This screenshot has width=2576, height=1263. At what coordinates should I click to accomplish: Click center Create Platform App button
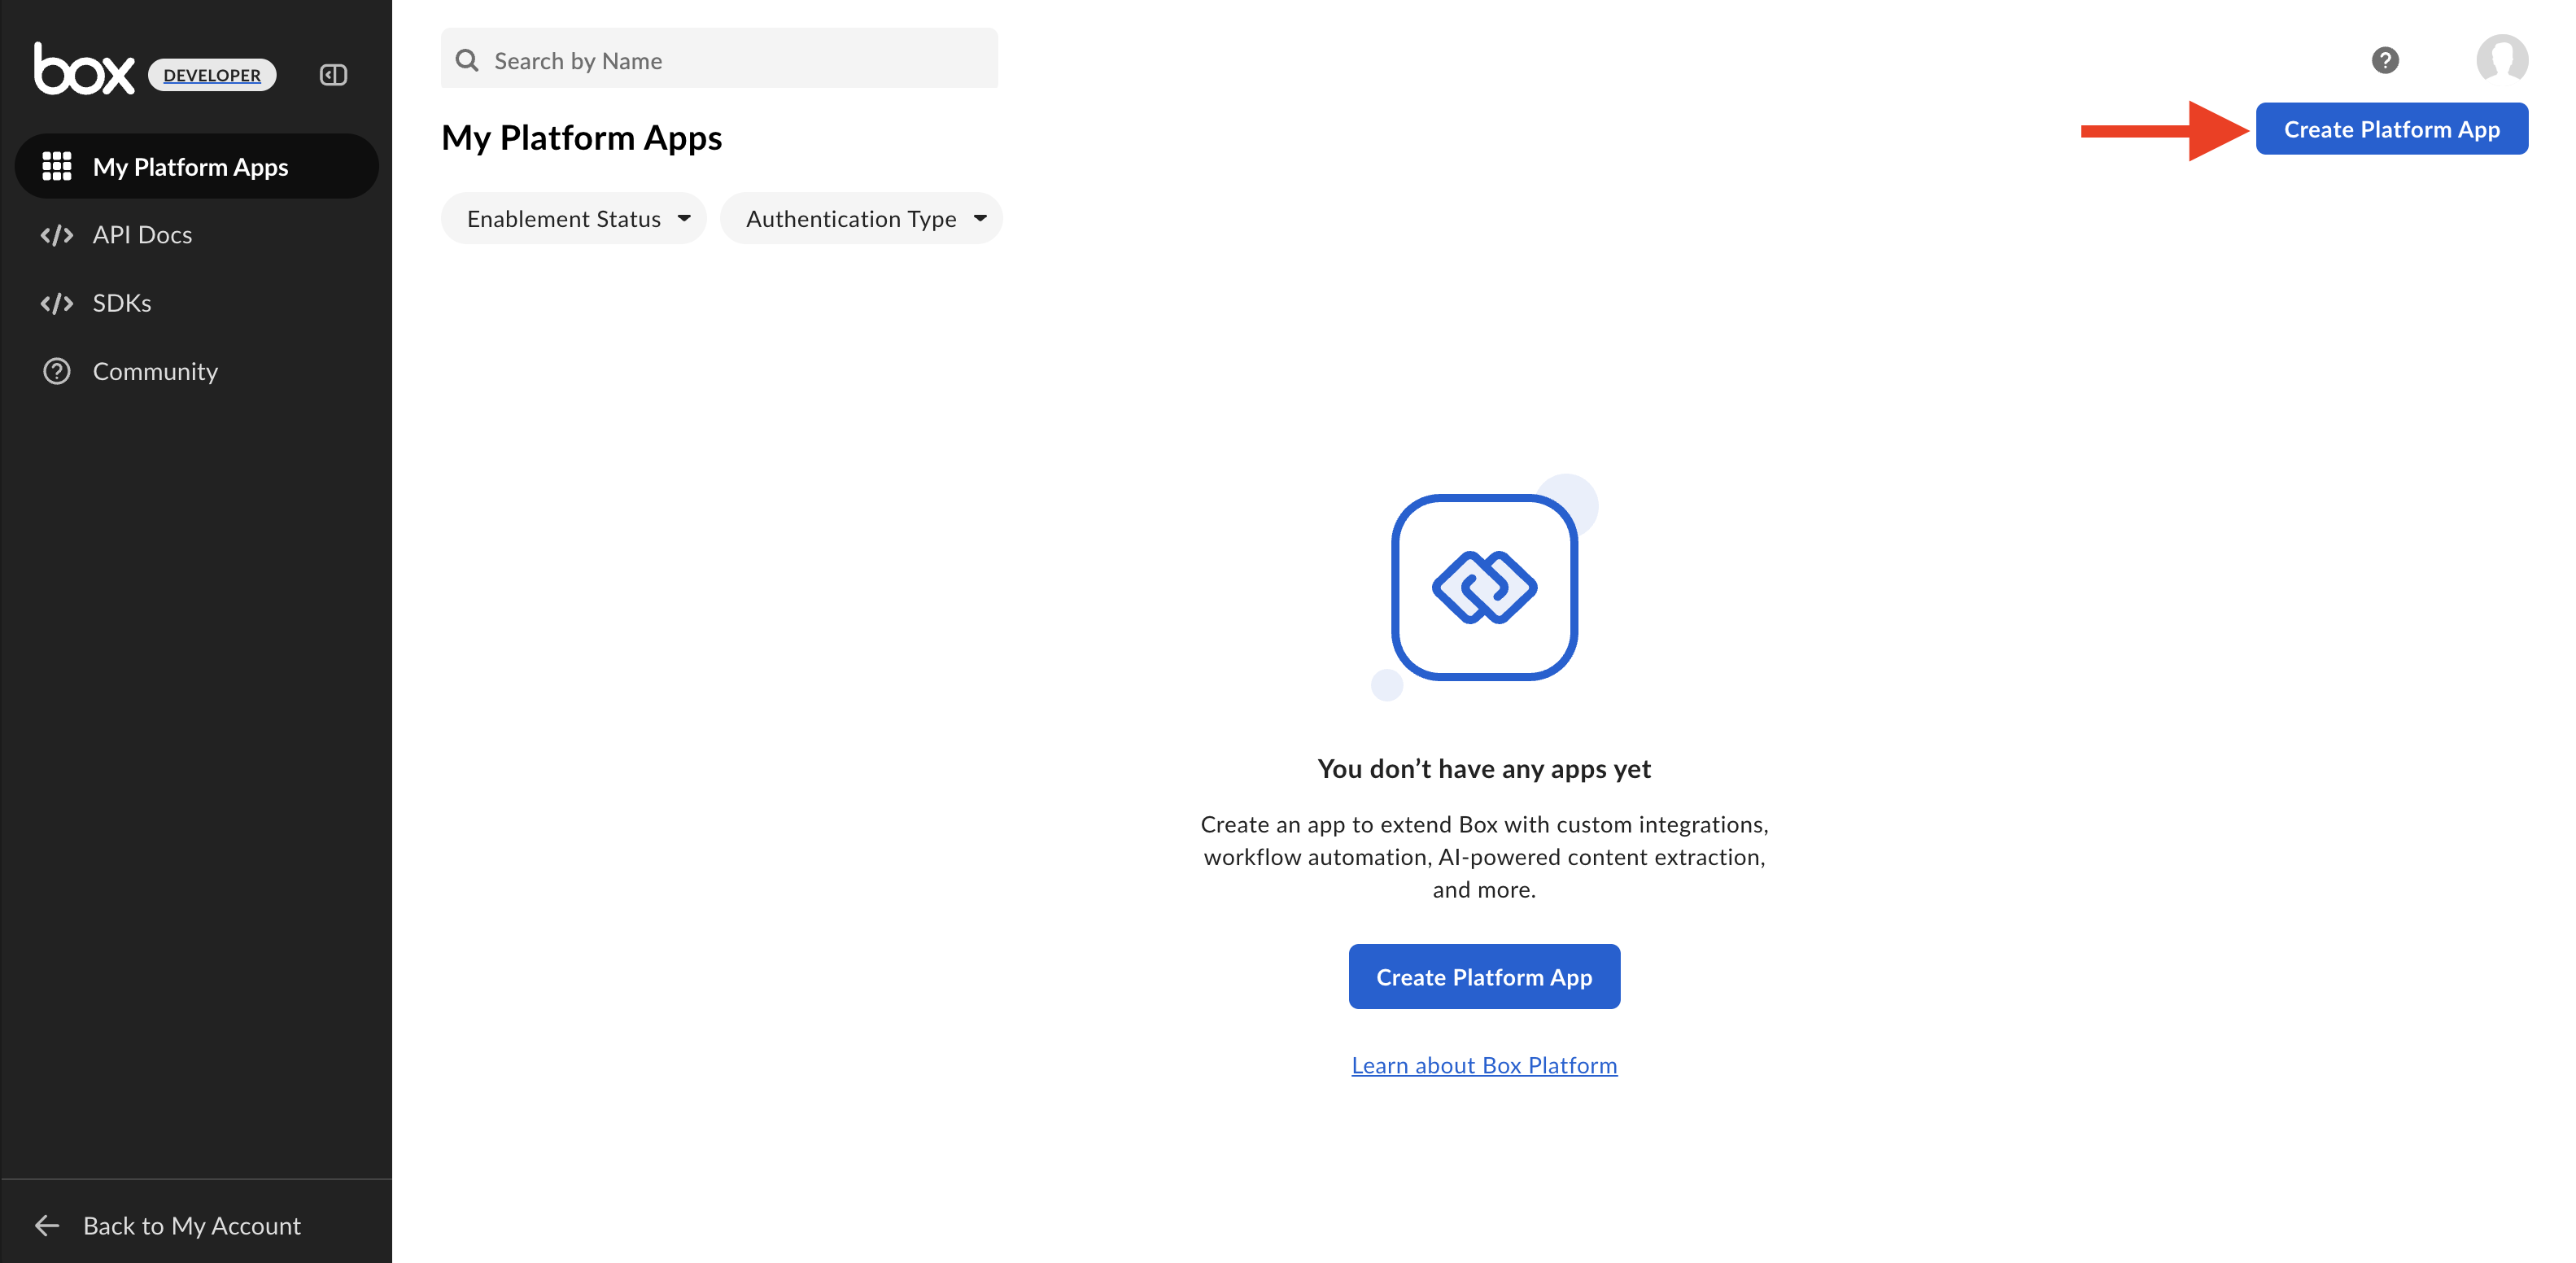1483,976
